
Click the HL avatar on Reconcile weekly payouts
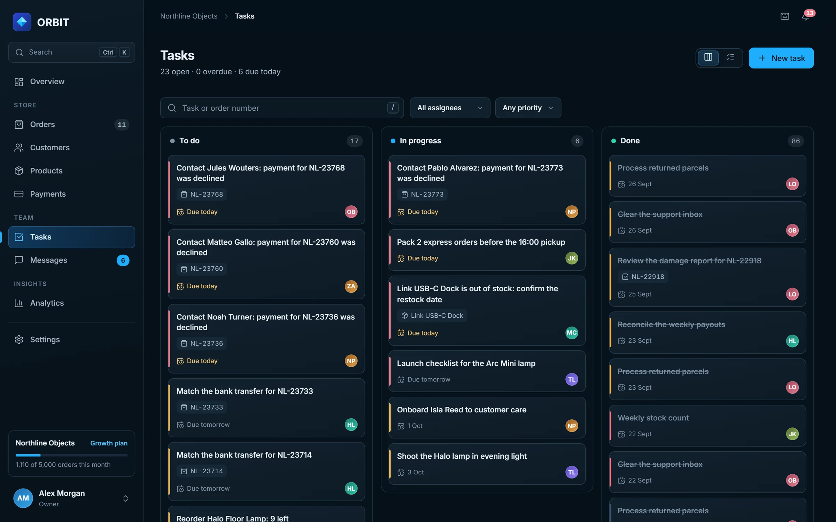[x=792, y=341]
